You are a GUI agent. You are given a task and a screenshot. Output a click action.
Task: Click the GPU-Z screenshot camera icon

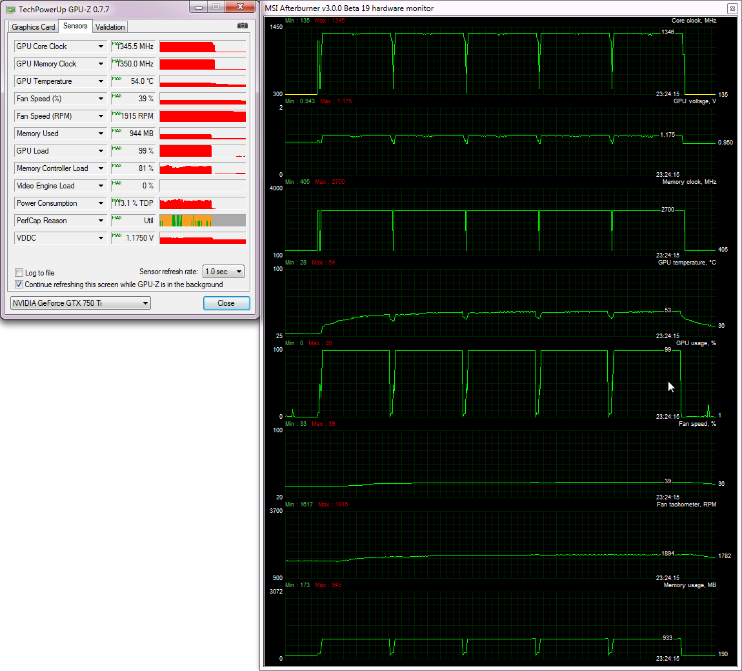tap(243, 26)
